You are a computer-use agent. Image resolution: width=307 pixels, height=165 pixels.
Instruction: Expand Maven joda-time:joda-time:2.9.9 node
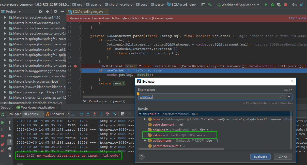click(x=5, y=103)
